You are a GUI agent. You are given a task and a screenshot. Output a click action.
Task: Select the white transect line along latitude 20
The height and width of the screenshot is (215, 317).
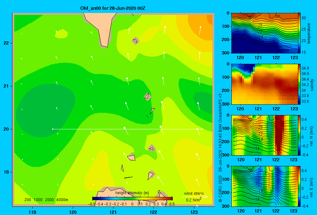coord(127,129)
